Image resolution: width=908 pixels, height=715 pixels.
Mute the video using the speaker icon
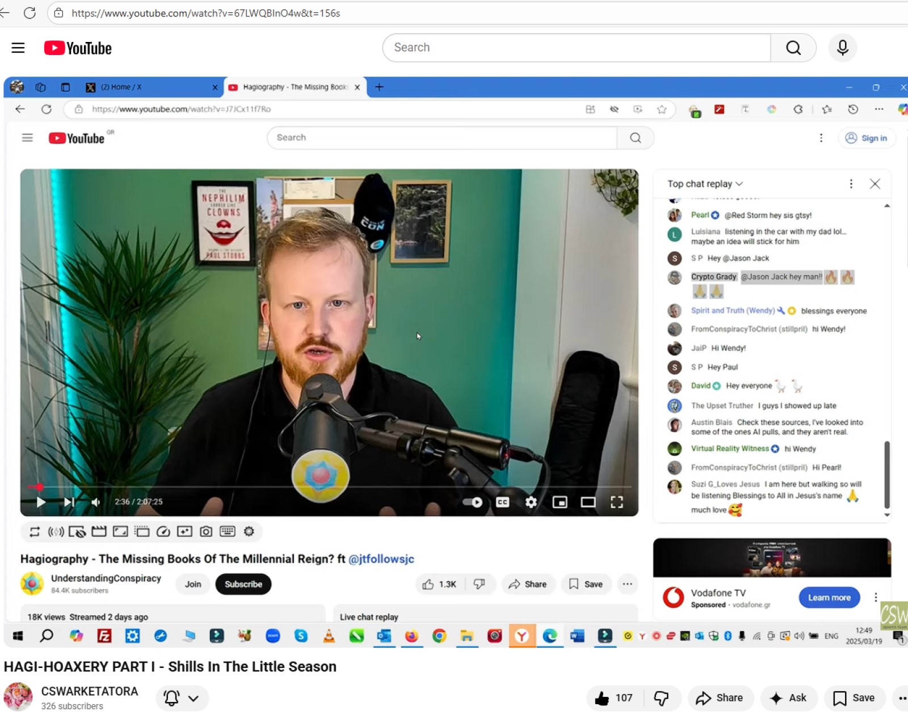coord(96,502)
